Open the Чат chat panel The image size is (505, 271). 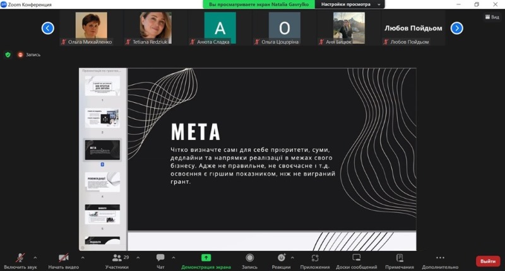tap(160, 262)
